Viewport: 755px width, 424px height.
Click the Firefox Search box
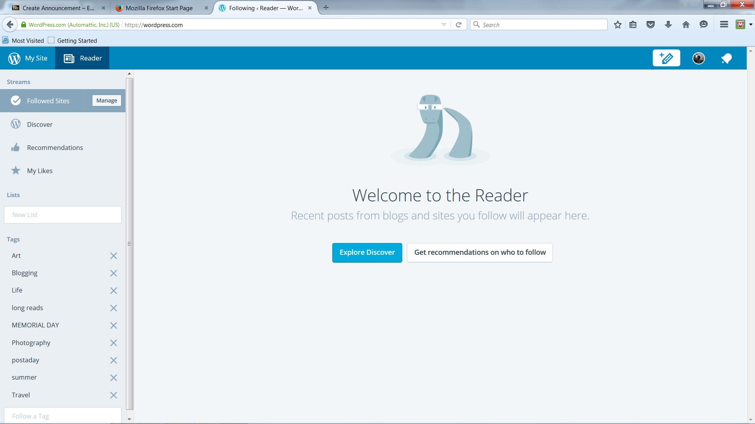pyautogui.click(x=539, y=25)
